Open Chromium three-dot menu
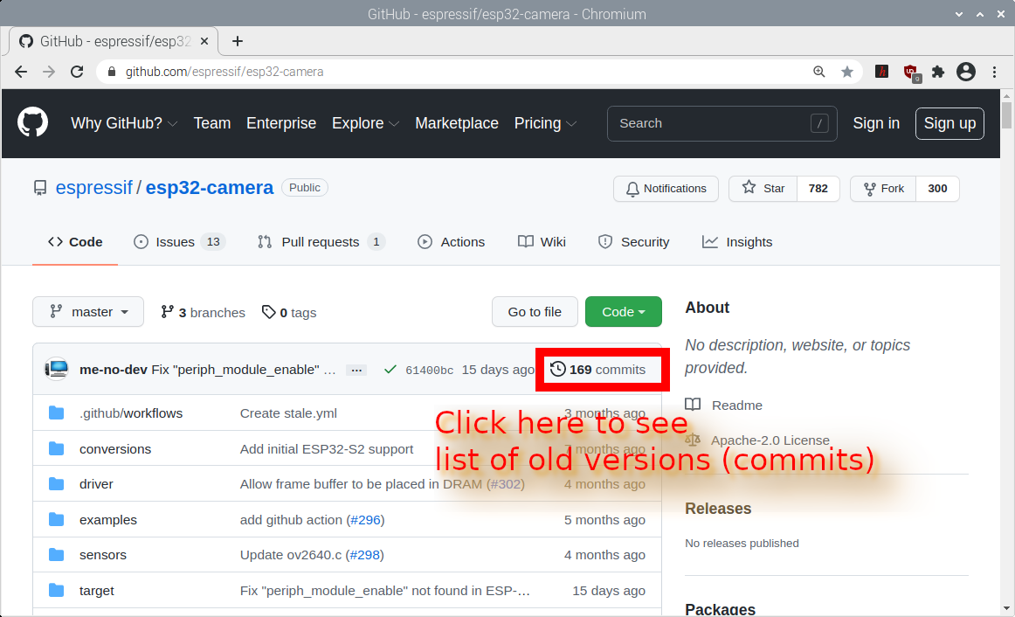1015x617 pixels. (995, 72)
